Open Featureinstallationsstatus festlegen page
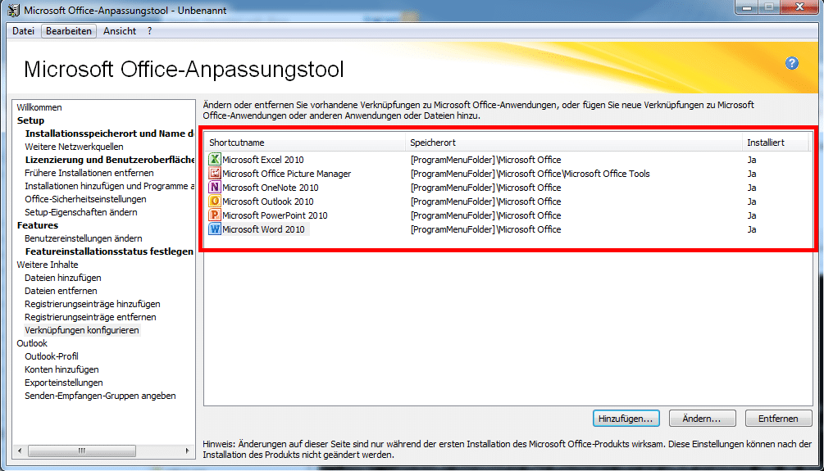The image size is (824, 471). click(x=109, y=251)
